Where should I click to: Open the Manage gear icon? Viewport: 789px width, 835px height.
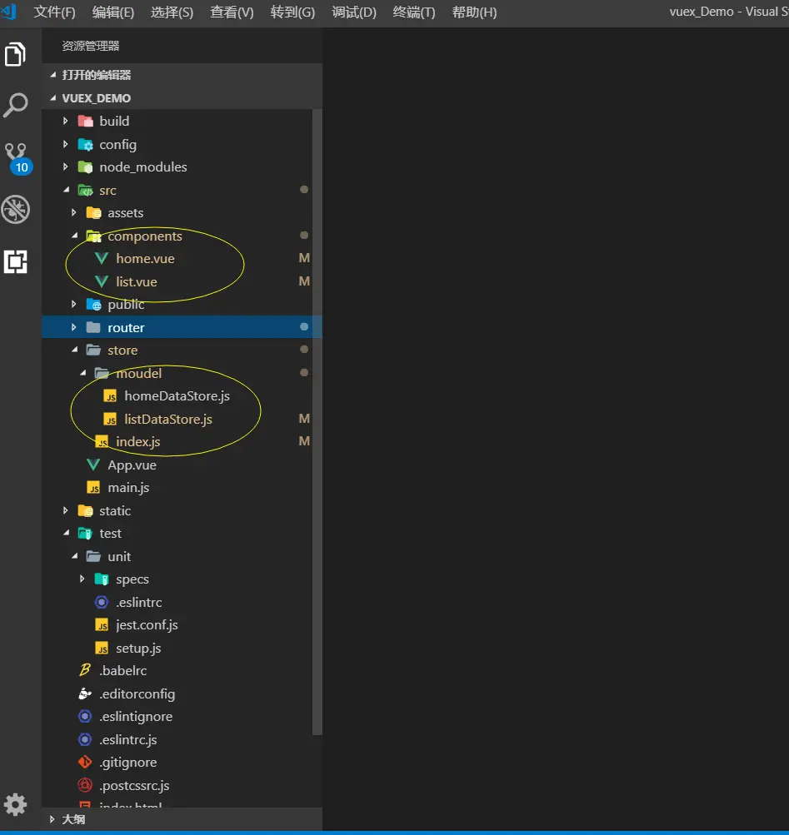click(x=16, y=805)
